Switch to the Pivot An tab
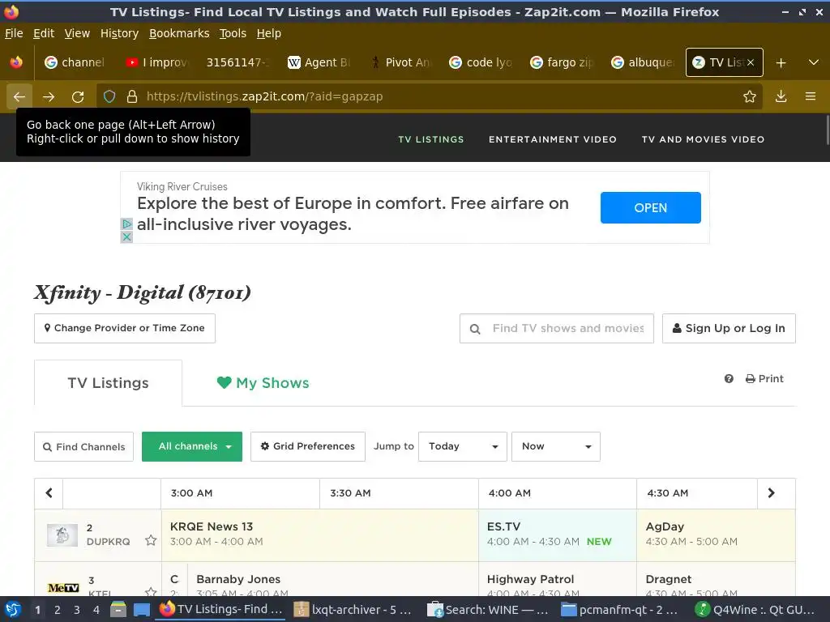The height and width of the screenshot is (622, 830). pyautogui.click(x=400, y=62)
